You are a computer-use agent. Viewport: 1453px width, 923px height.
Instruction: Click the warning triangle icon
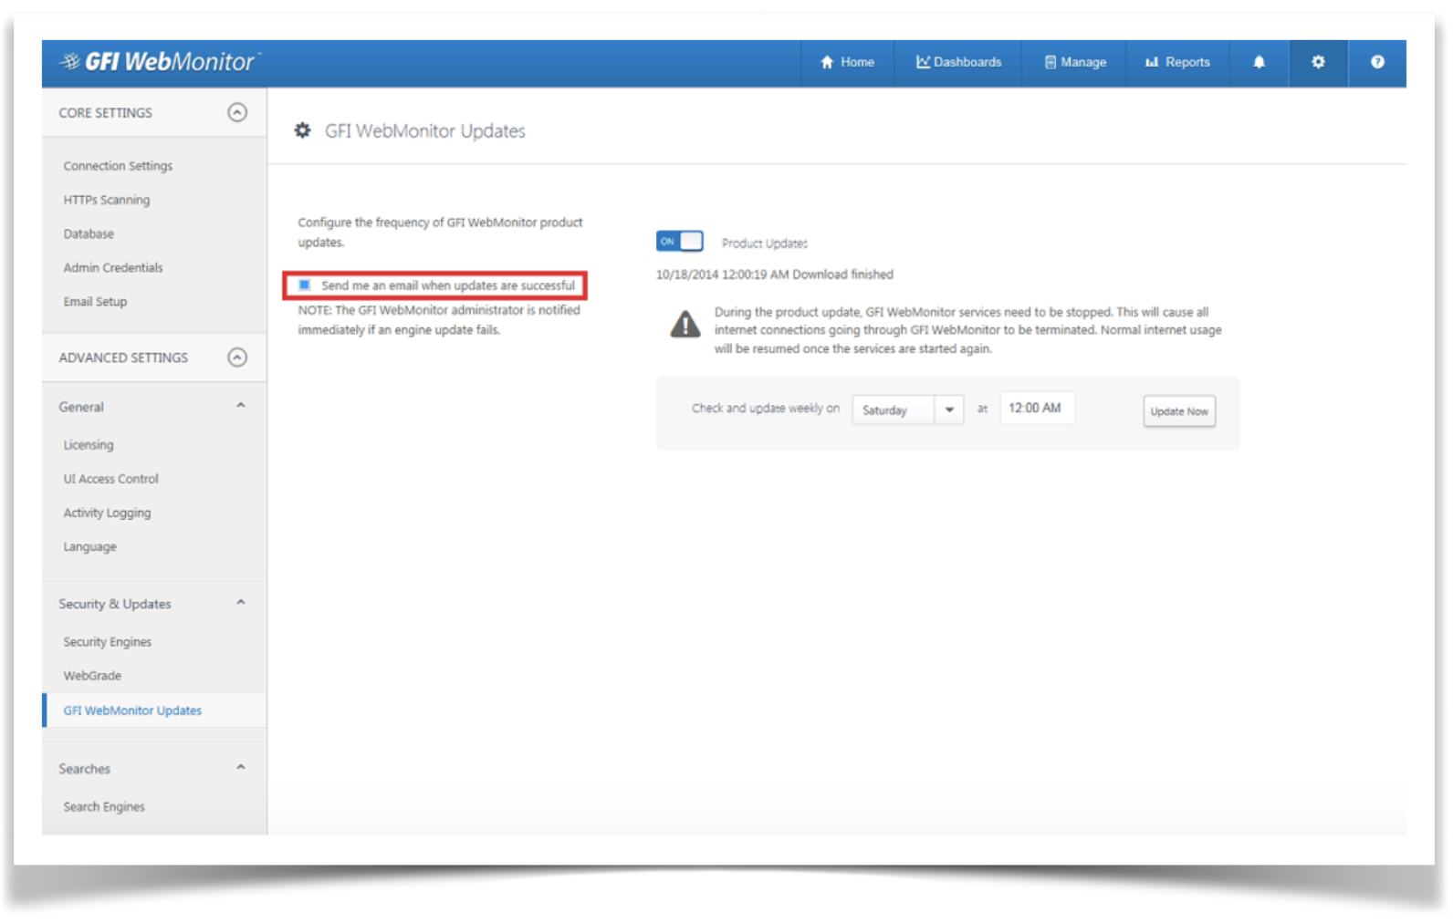pos(685,325)
